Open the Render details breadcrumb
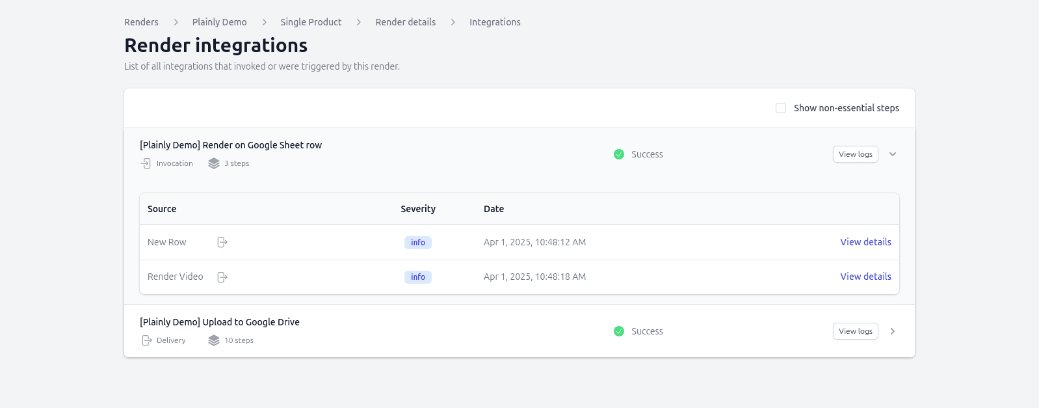Screen dimensions: 1039x408 pyautogui.click(x=406, y=22)
